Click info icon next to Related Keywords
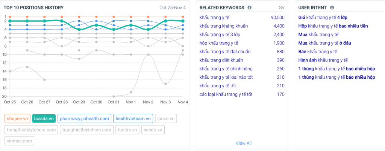385x151 pixels. pyautogui.click(x=250, y=7)
